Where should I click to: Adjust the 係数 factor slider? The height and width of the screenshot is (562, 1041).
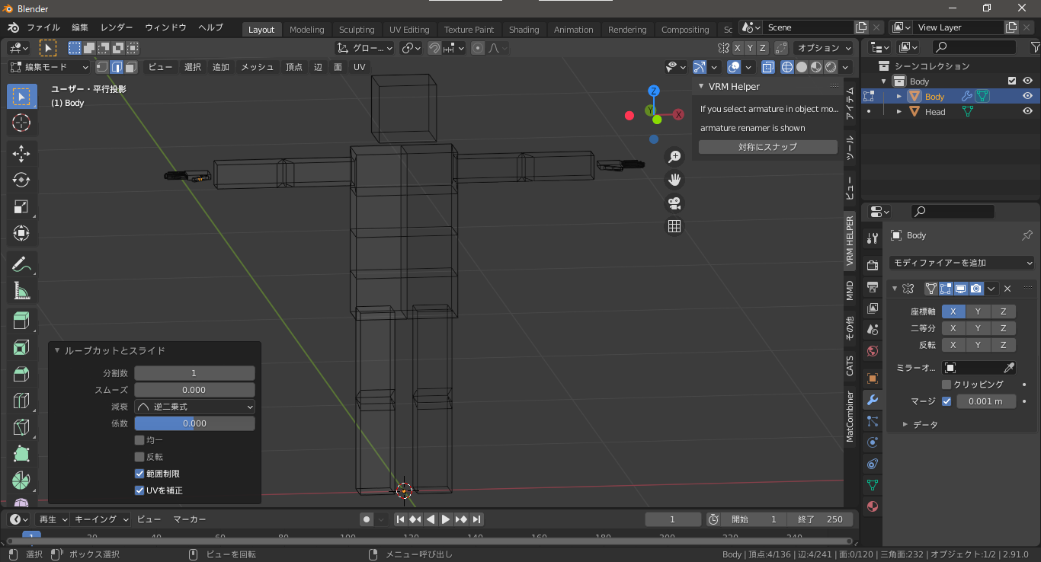[194, 423]
